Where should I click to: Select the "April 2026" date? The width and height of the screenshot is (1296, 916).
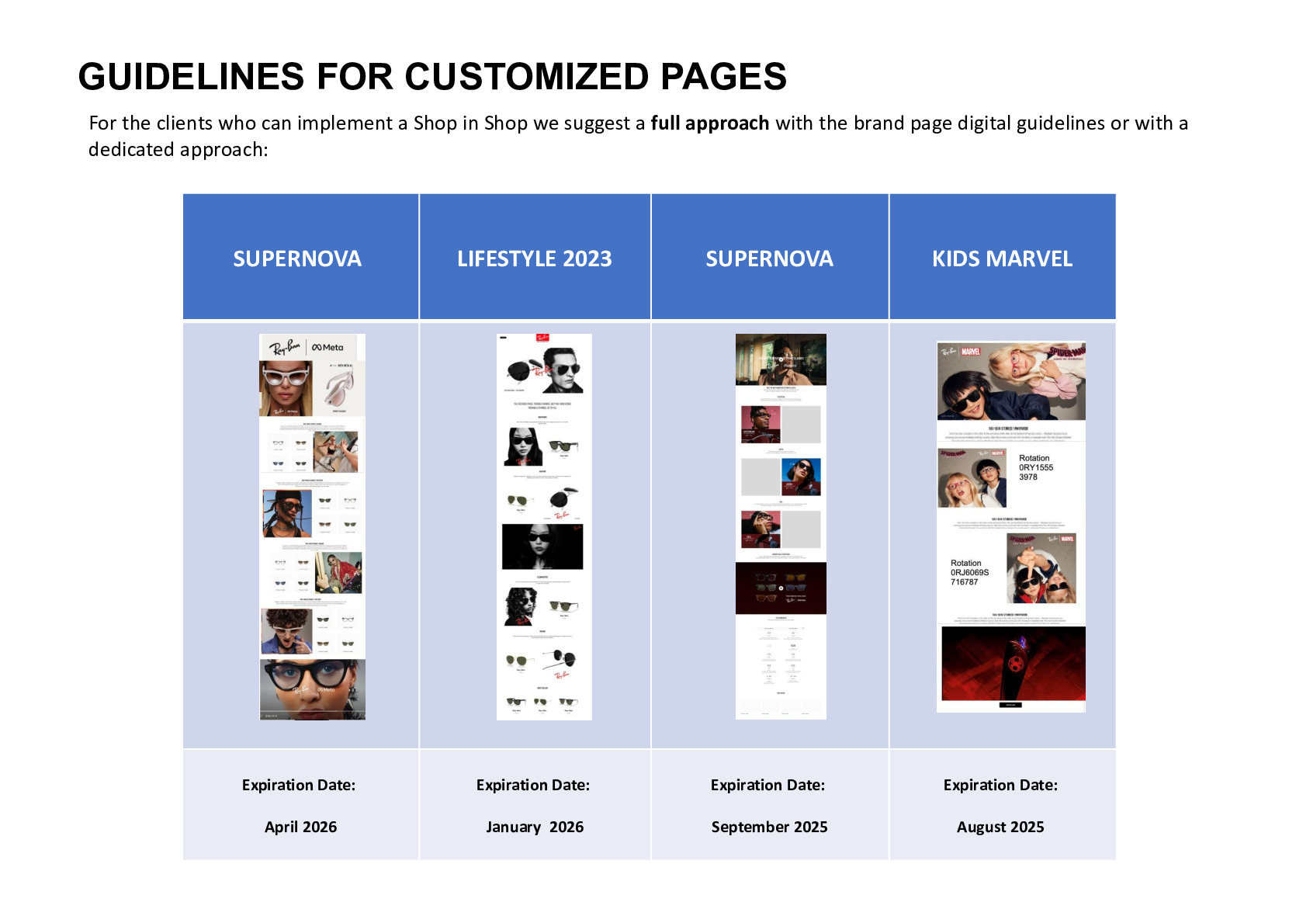301,827
